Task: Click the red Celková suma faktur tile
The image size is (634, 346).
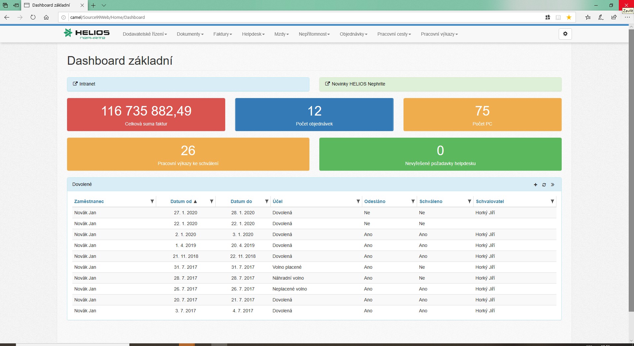Action: 146,115
